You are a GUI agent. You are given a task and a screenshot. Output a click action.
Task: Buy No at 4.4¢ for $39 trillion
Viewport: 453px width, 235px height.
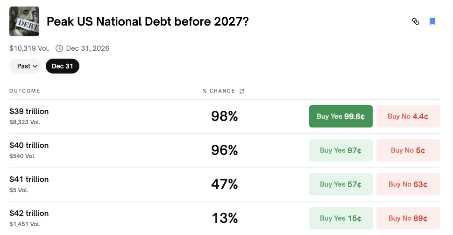click(408, 116)
